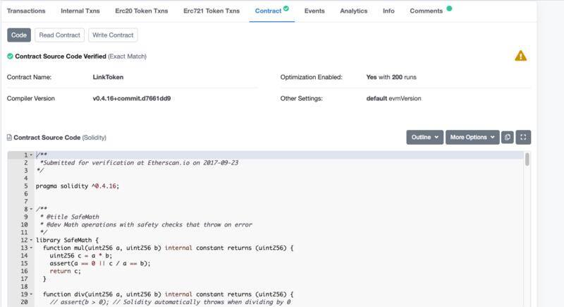Click the 'Contract Source Code Verified' heading
Screen dimensions: 564x307
click(x=61, y=56)
